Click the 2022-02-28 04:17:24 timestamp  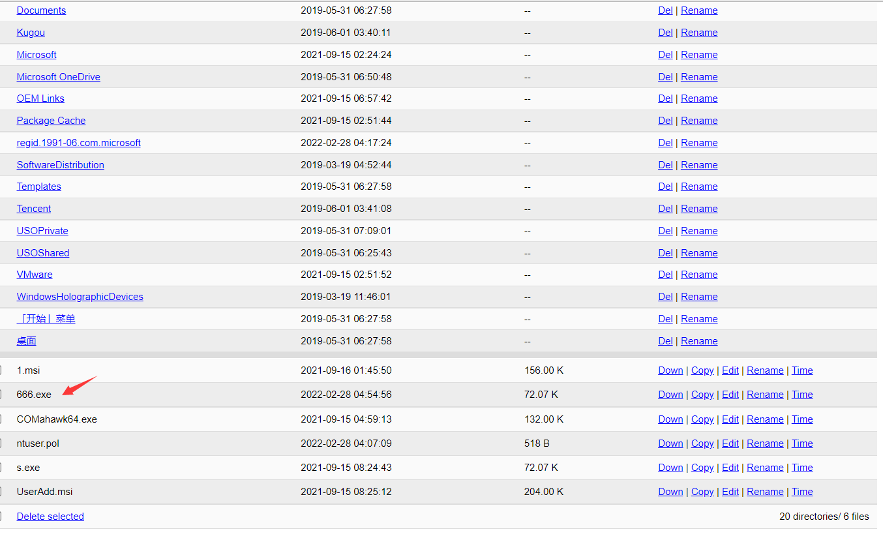coord(346,143)
